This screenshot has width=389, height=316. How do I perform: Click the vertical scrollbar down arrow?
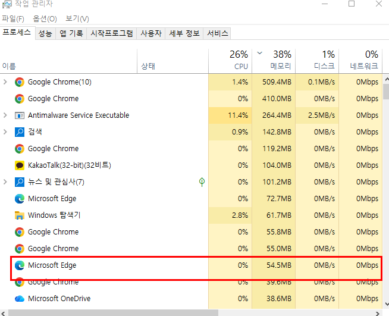(386, 304)
